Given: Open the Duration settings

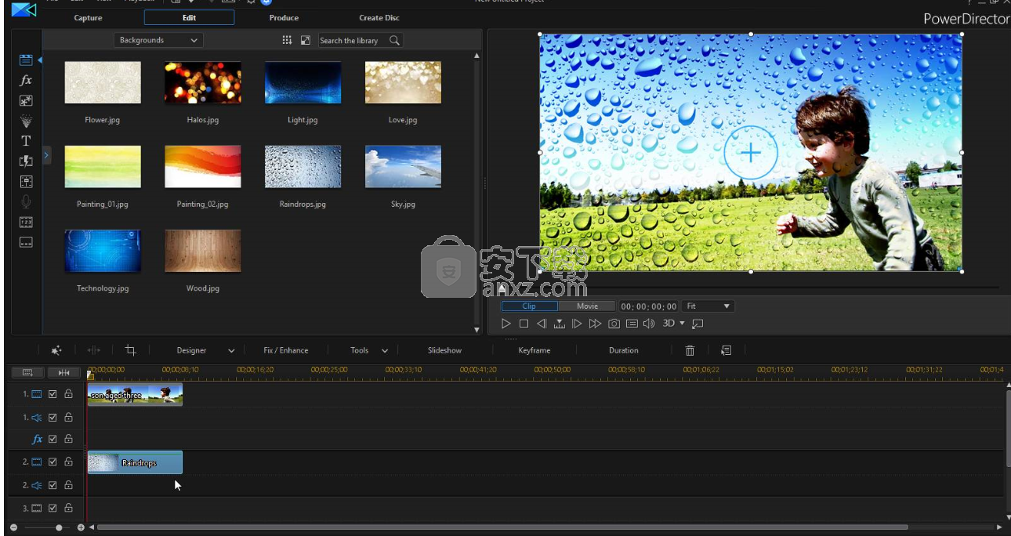Looking at the screenshot, I should click(624, 350).
